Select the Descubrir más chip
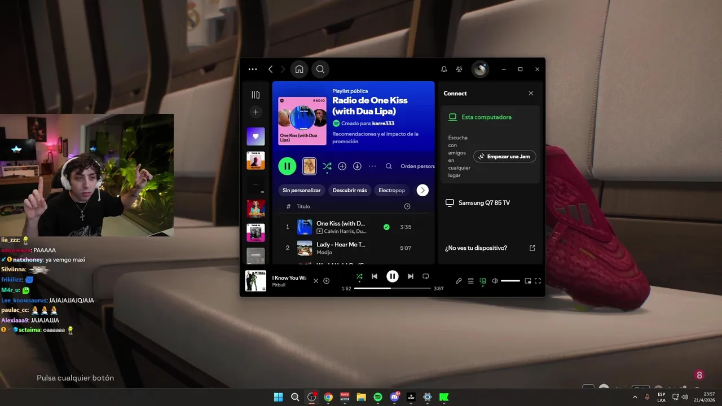The height and width of the screenshot is (406, 722). pyautogui.click(x=350, y=190)
